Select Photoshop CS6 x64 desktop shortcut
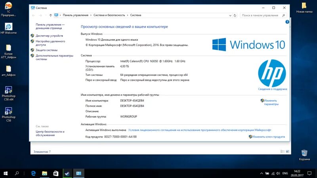 pyautogui.click(x=8, y=93)
